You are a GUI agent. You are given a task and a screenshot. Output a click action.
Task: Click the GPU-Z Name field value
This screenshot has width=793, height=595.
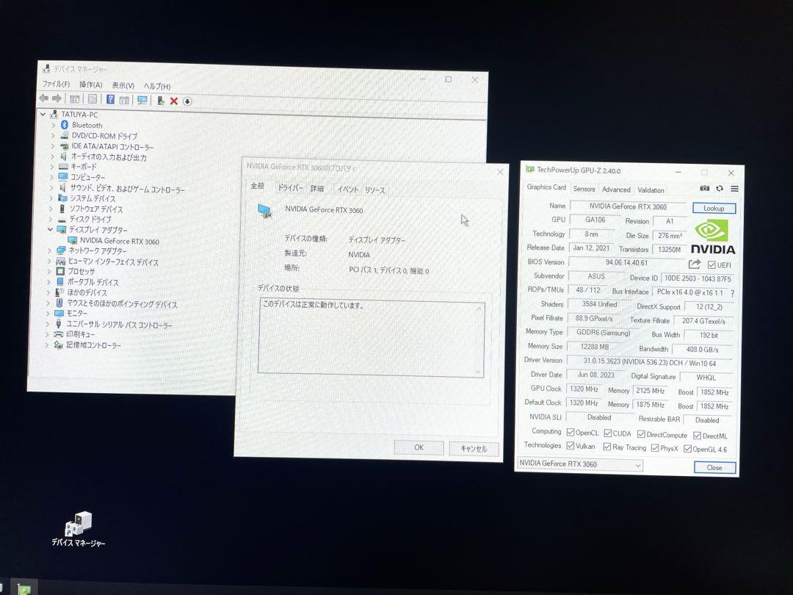tap(628, 206)
